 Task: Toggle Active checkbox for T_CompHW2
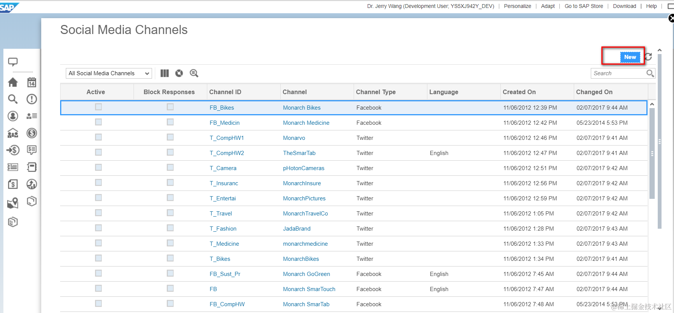pos(98,152)
